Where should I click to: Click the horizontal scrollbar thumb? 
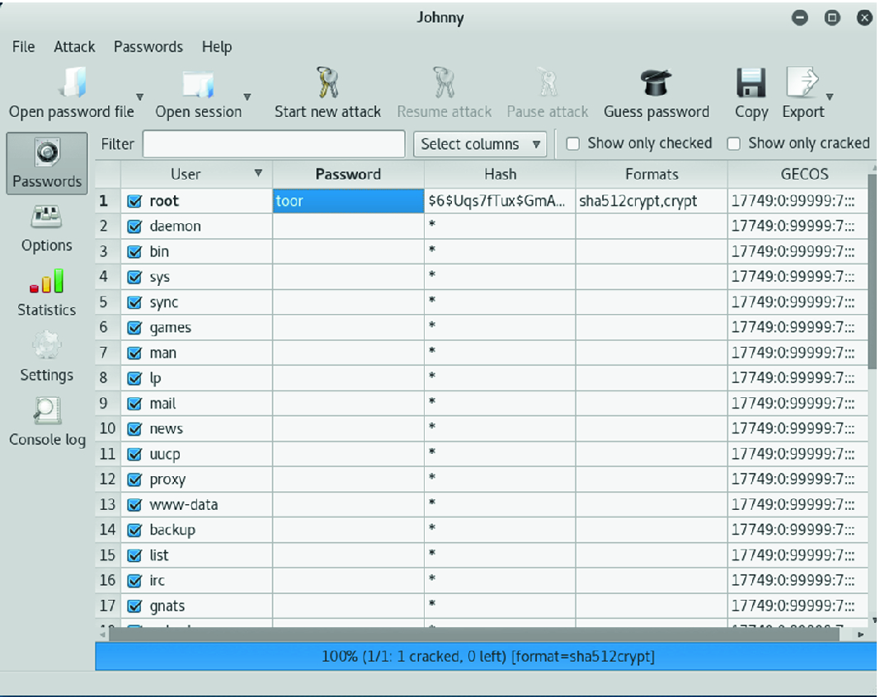pyautogui.click(x=473, y=634)
